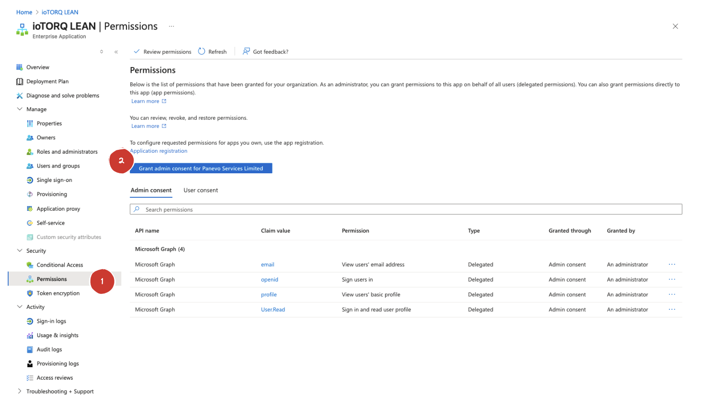Collapse the sidebar with double-chevron button
Image resolution: width=715 pixels, height=417 pixels.
116,52
